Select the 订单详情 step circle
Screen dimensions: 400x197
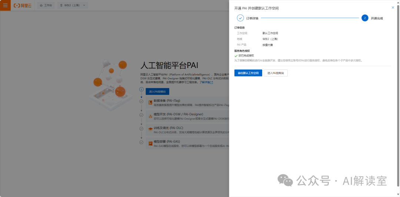[240, 18]
